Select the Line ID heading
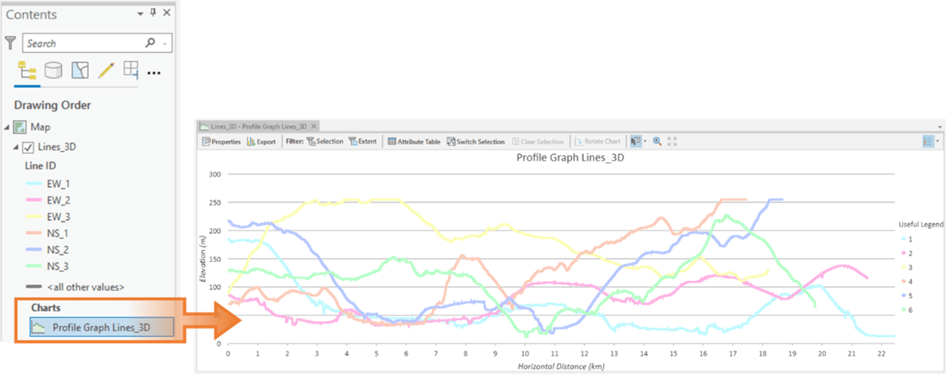This screenshot has height=374, width=946. tap(40, 166)
